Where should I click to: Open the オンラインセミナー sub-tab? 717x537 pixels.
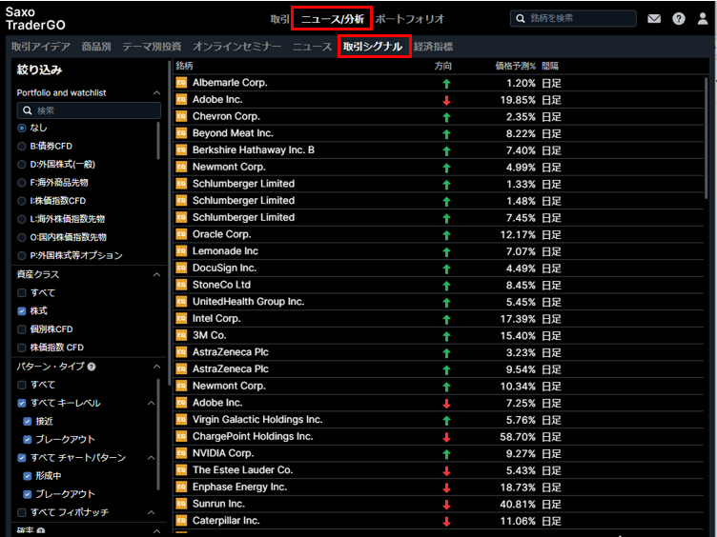pos(236,47)
